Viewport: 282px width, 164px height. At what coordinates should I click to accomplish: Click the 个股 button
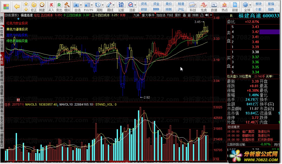(x=258, y=9)
